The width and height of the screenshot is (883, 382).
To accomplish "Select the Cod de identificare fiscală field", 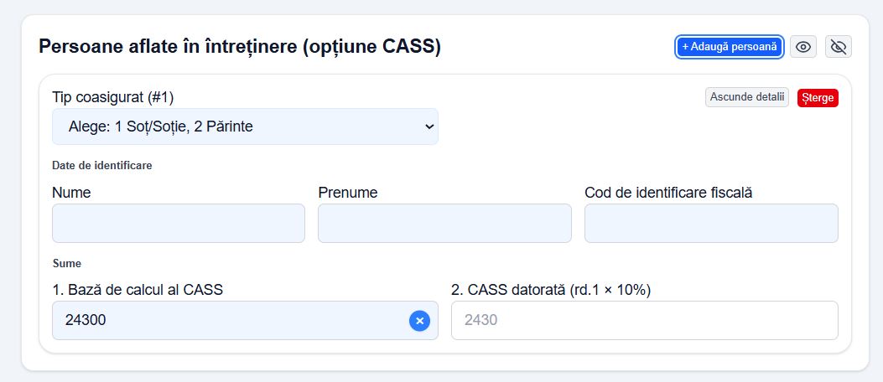I will (x=711, y=224).
